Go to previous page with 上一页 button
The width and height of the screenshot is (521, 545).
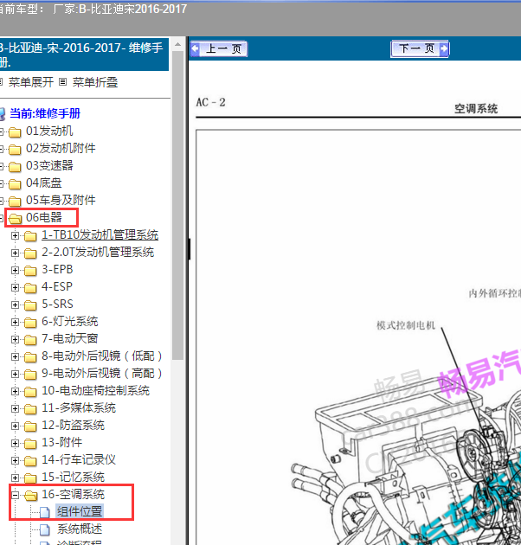pyautogui.click(x=219, y=48)
